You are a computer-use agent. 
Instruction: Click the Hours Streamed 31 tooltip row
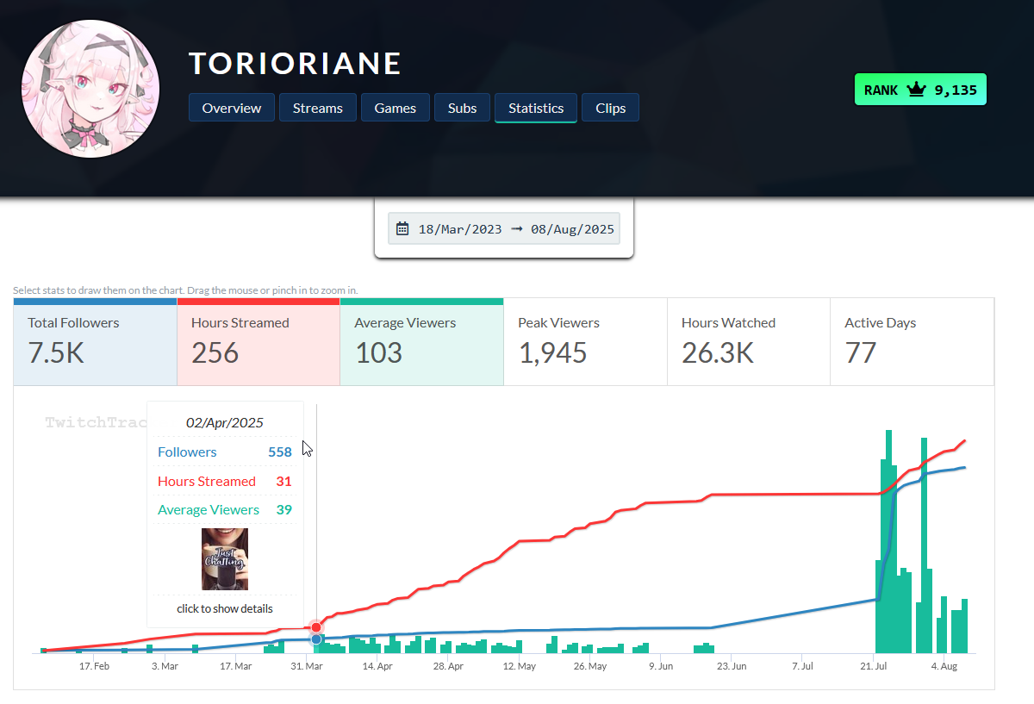pos(225,481)
